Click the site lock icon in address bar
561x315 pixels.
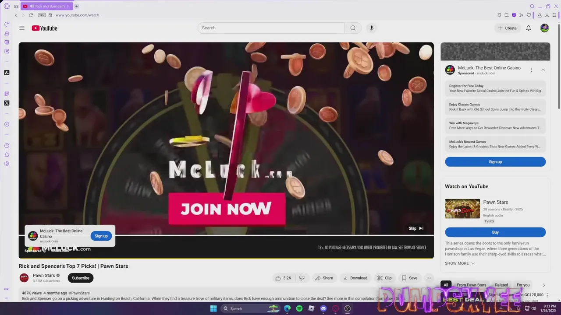50,15
